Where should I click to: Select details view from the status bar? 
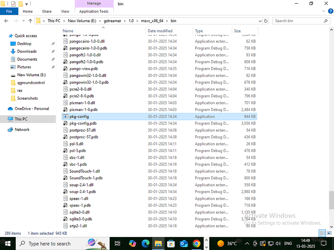pyautogui.click(x=322, y=233)
